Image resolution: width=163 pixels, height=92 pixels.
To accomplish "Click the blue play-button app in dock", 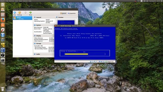I will (3, 35).
